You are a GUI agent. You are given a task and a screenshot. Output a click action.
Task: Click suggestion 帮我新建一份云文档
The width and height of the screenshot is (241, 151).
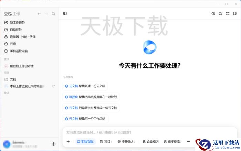coord(85,86)
